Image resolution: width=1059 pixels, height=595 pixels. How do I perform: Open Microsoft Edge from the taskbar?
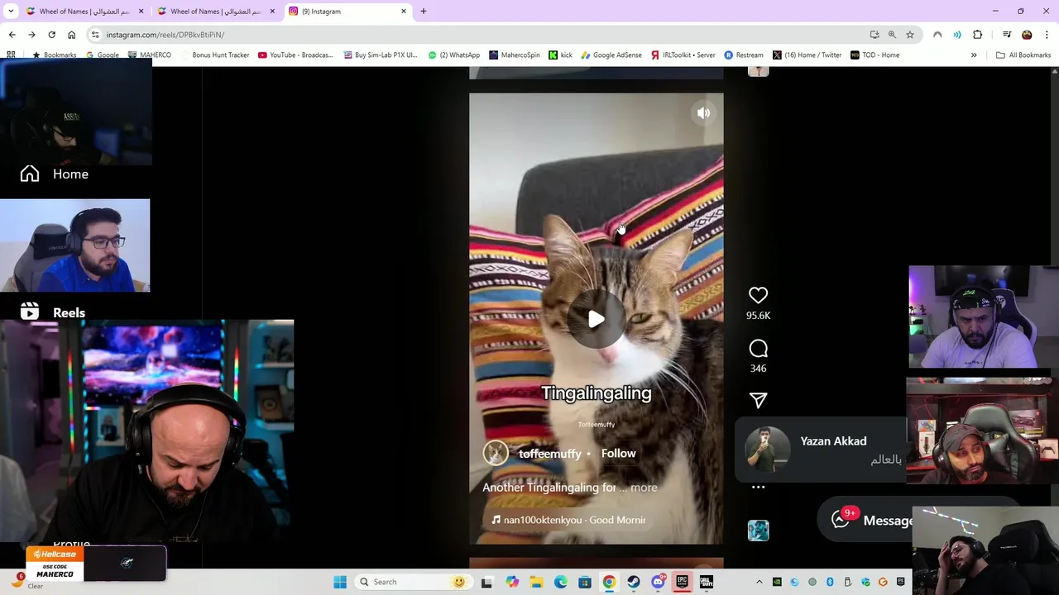coord(560,582)
